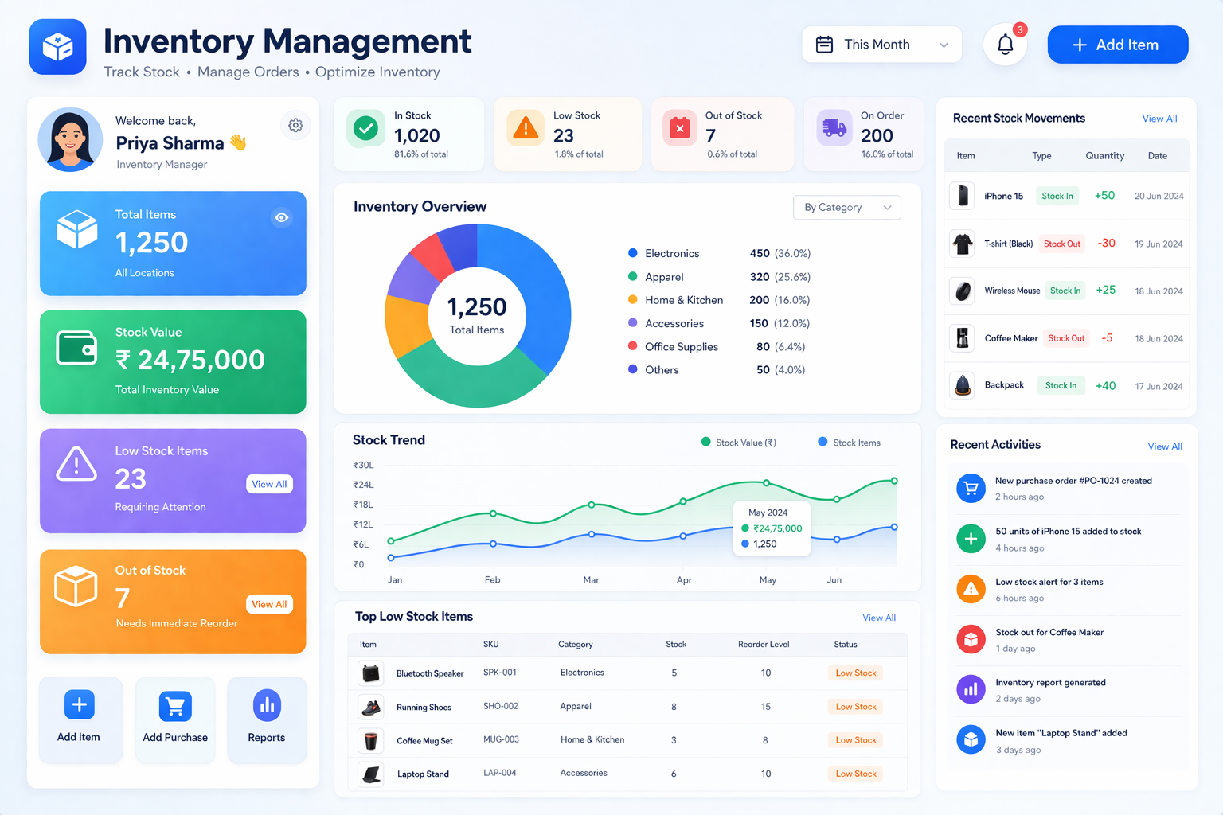This screenshot has width=1223, height=815.
Task: Click Quantity column header in Stock Movements
Action: coord(1104,156)
